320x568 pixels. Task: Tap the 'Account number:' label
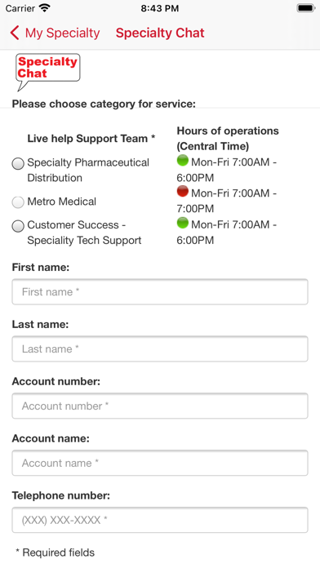(56, 381)
